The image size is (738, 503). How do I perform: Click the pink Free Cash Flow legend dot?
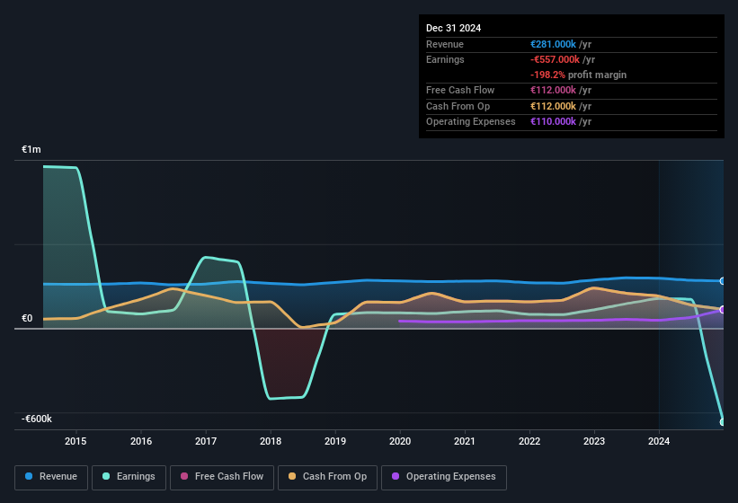click(186, 477)
